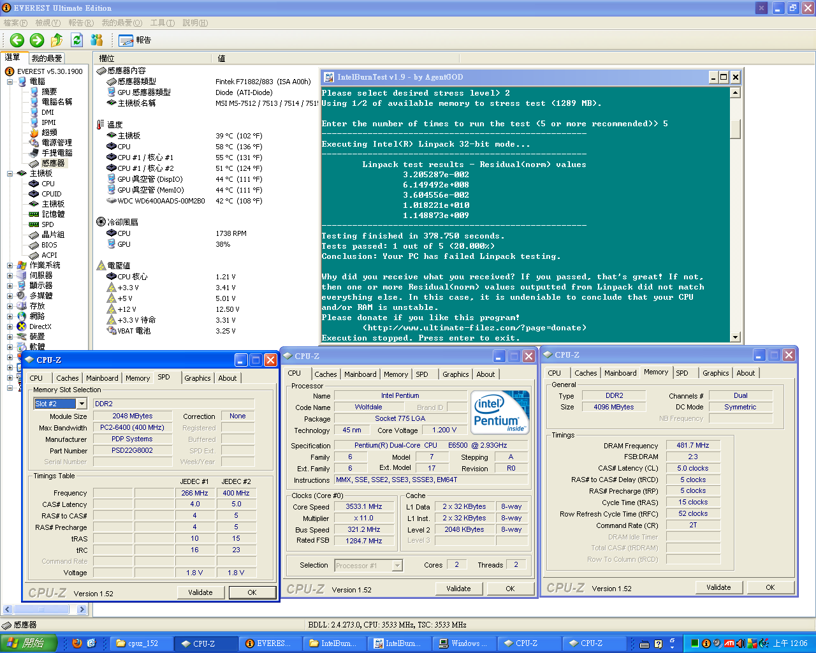Click right arrow of EVEREST tree horizontal scrollbar
This screenshot has width=816, height=653.
(x=82, y=610)
